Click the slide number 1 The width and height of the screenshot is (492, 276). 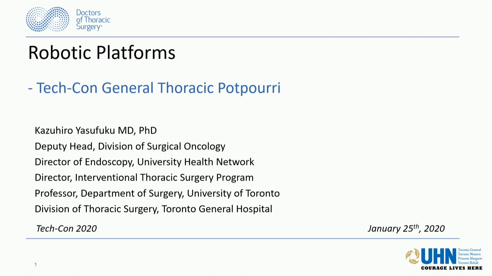click(x=36, y=264)
